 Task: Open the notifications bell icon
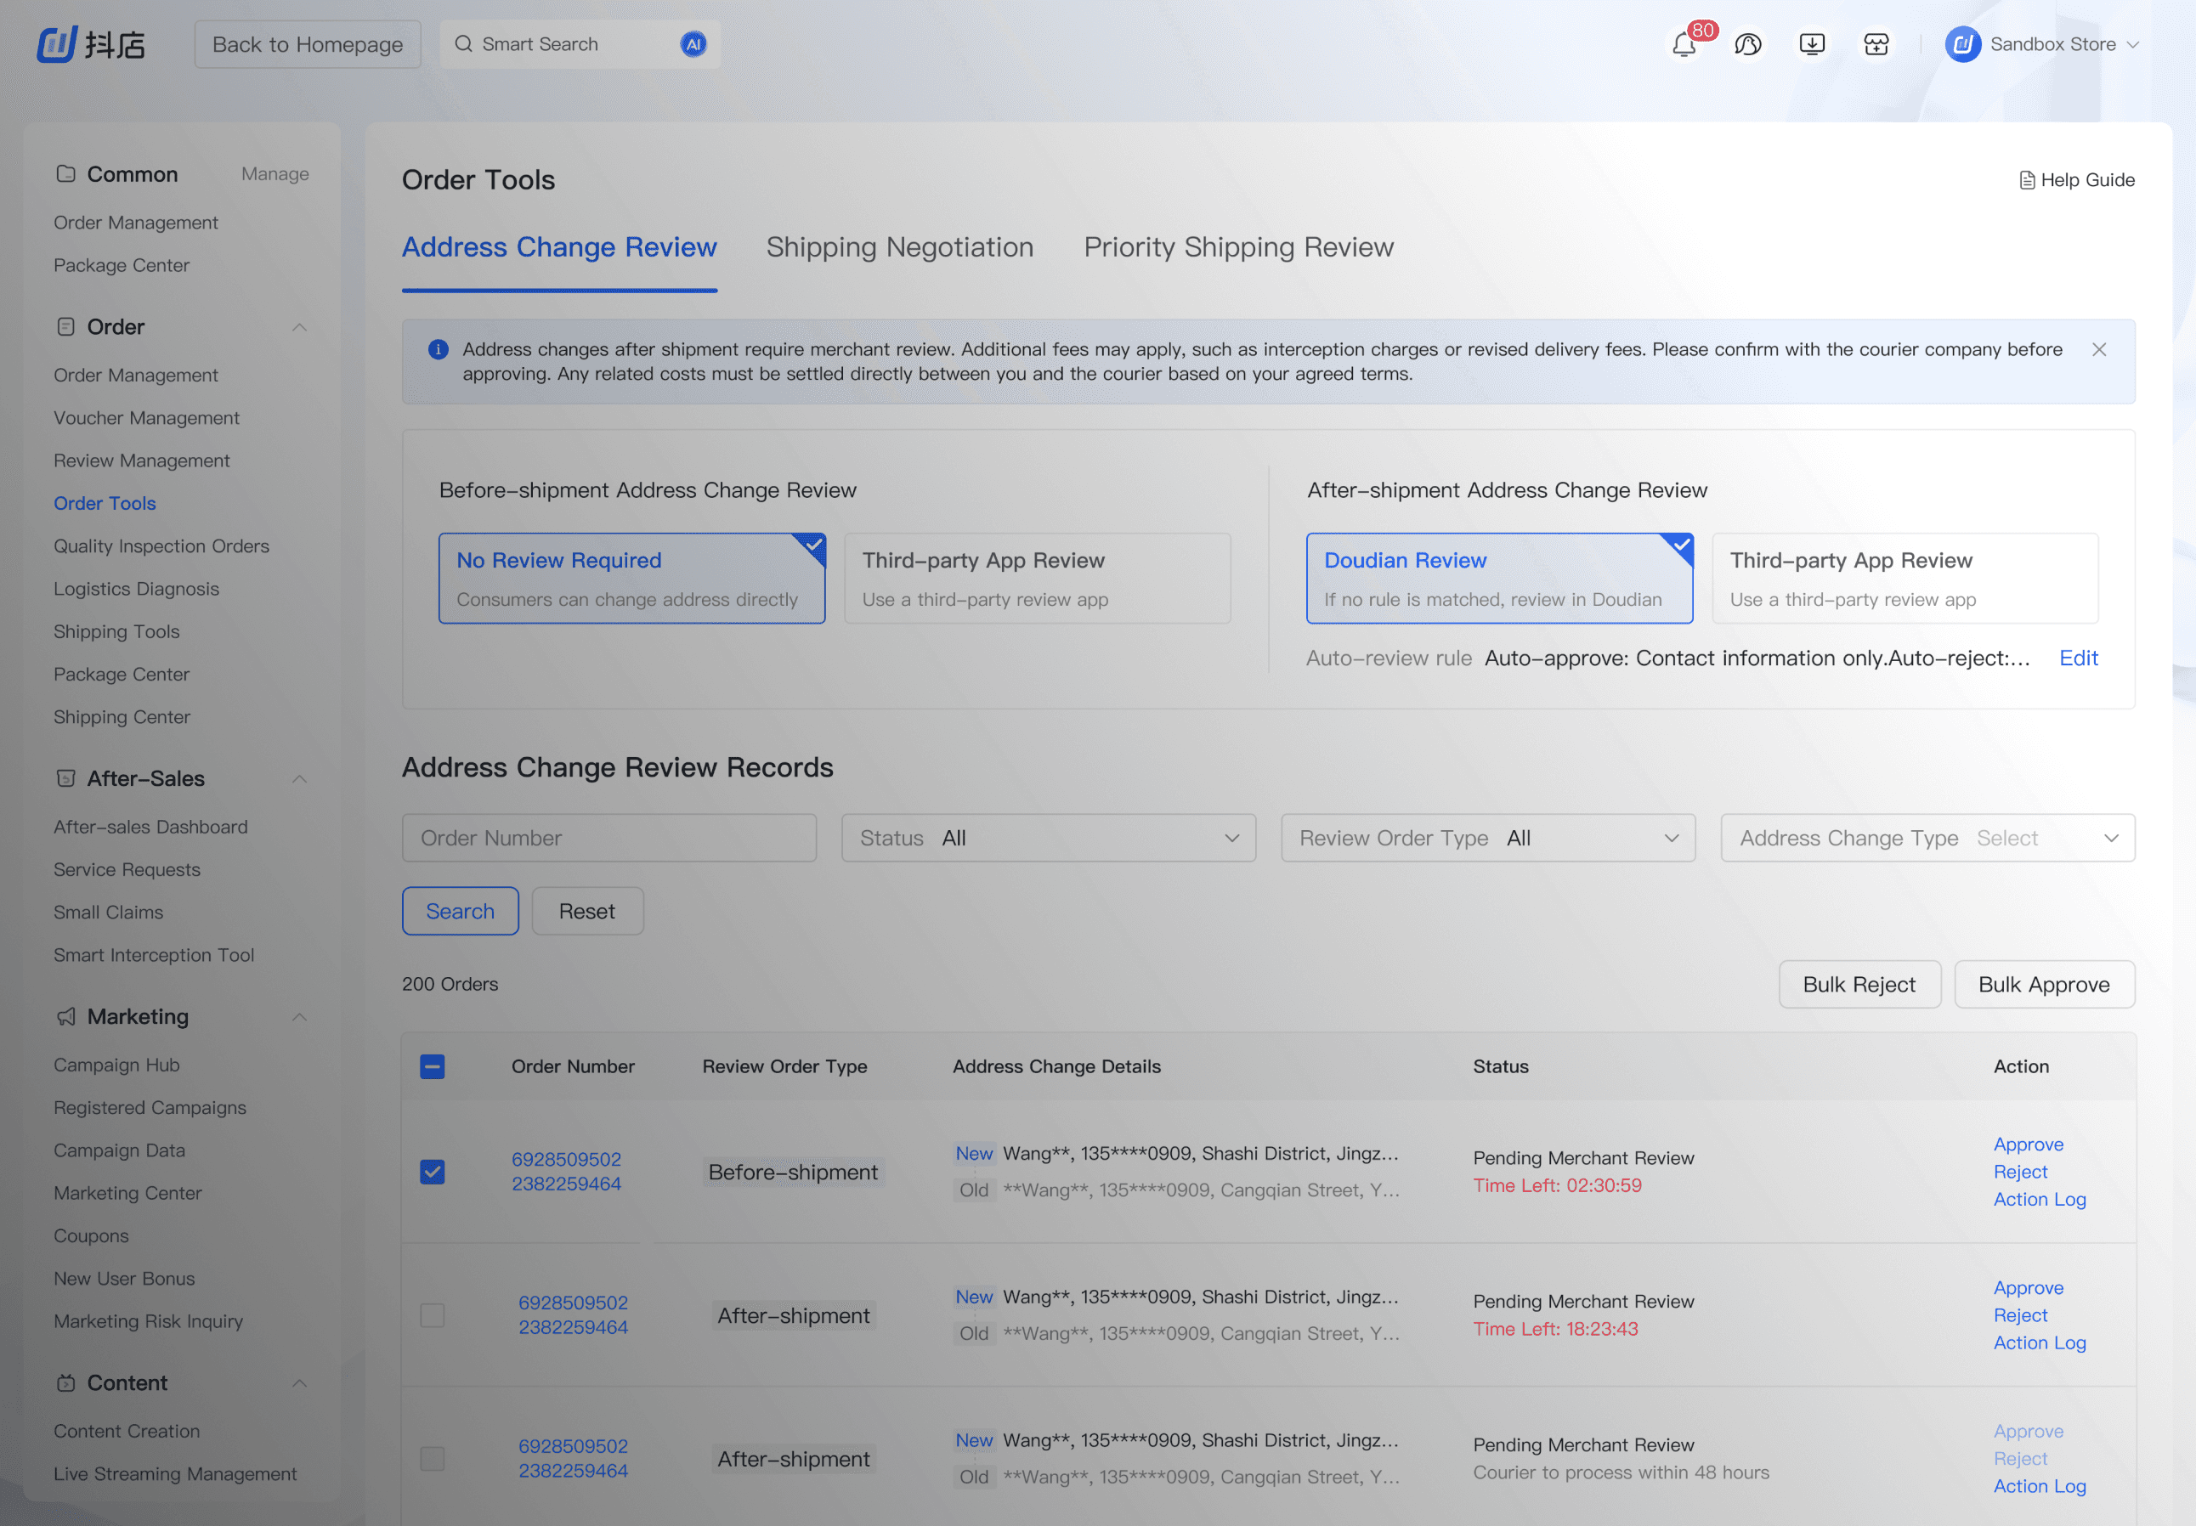click(x=1684, y=45)
